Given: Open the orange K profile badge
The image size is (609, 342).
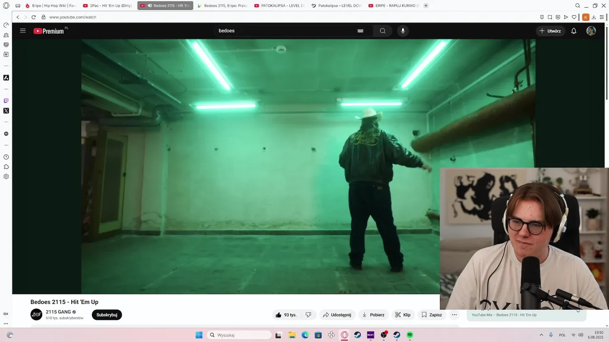Looking at the screenshot, I should tap(586, 17).
